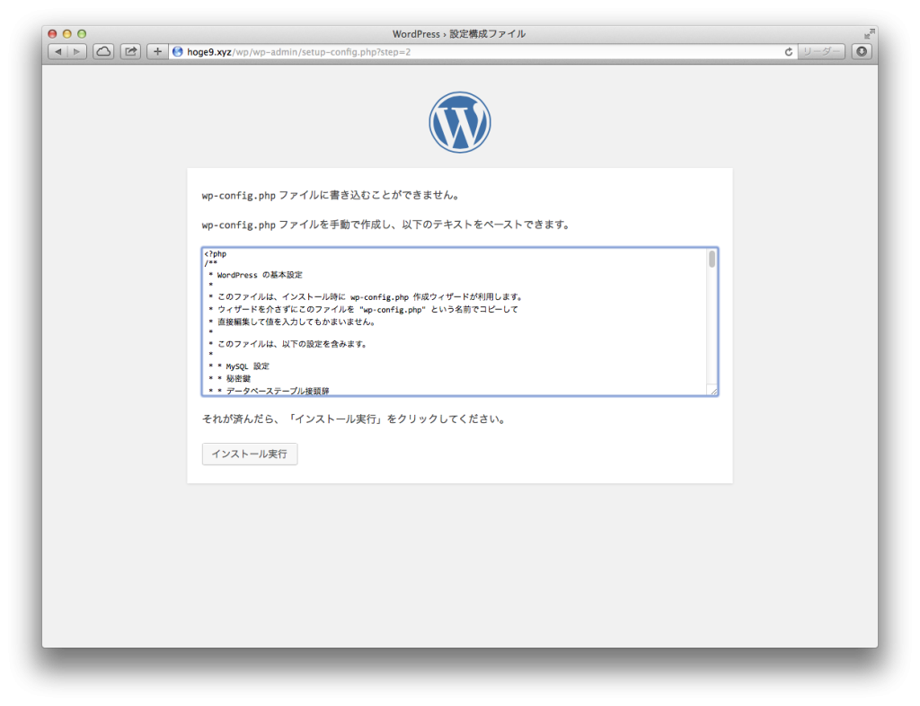Add bookmark with the plus button
Viewport: 920px width, 706px height.
(x=157, y=51)
